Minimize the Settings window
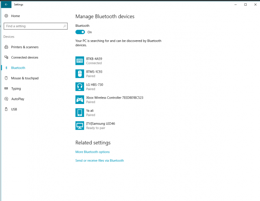Viewport: 260px width, 201px height. 236,4
